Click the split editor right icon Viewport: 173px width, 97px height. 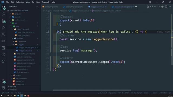tap(166, 7)
